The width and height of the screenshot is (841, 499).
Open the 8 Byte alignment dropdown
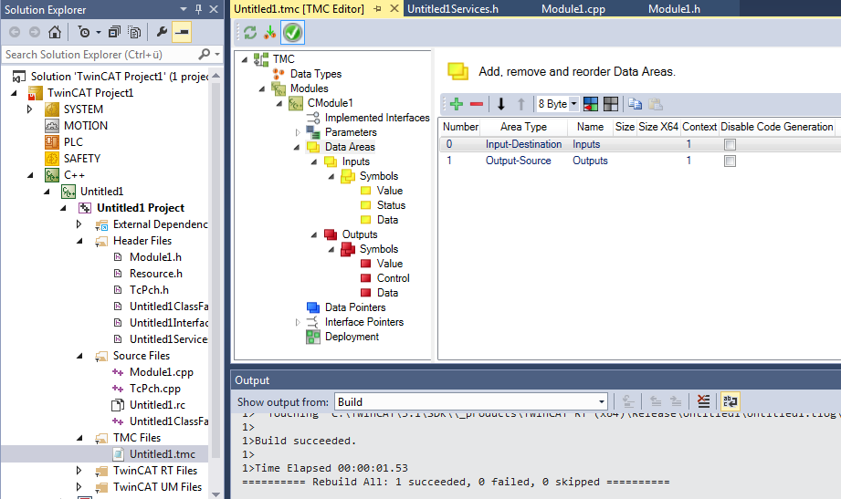click(x=573, y=104)
